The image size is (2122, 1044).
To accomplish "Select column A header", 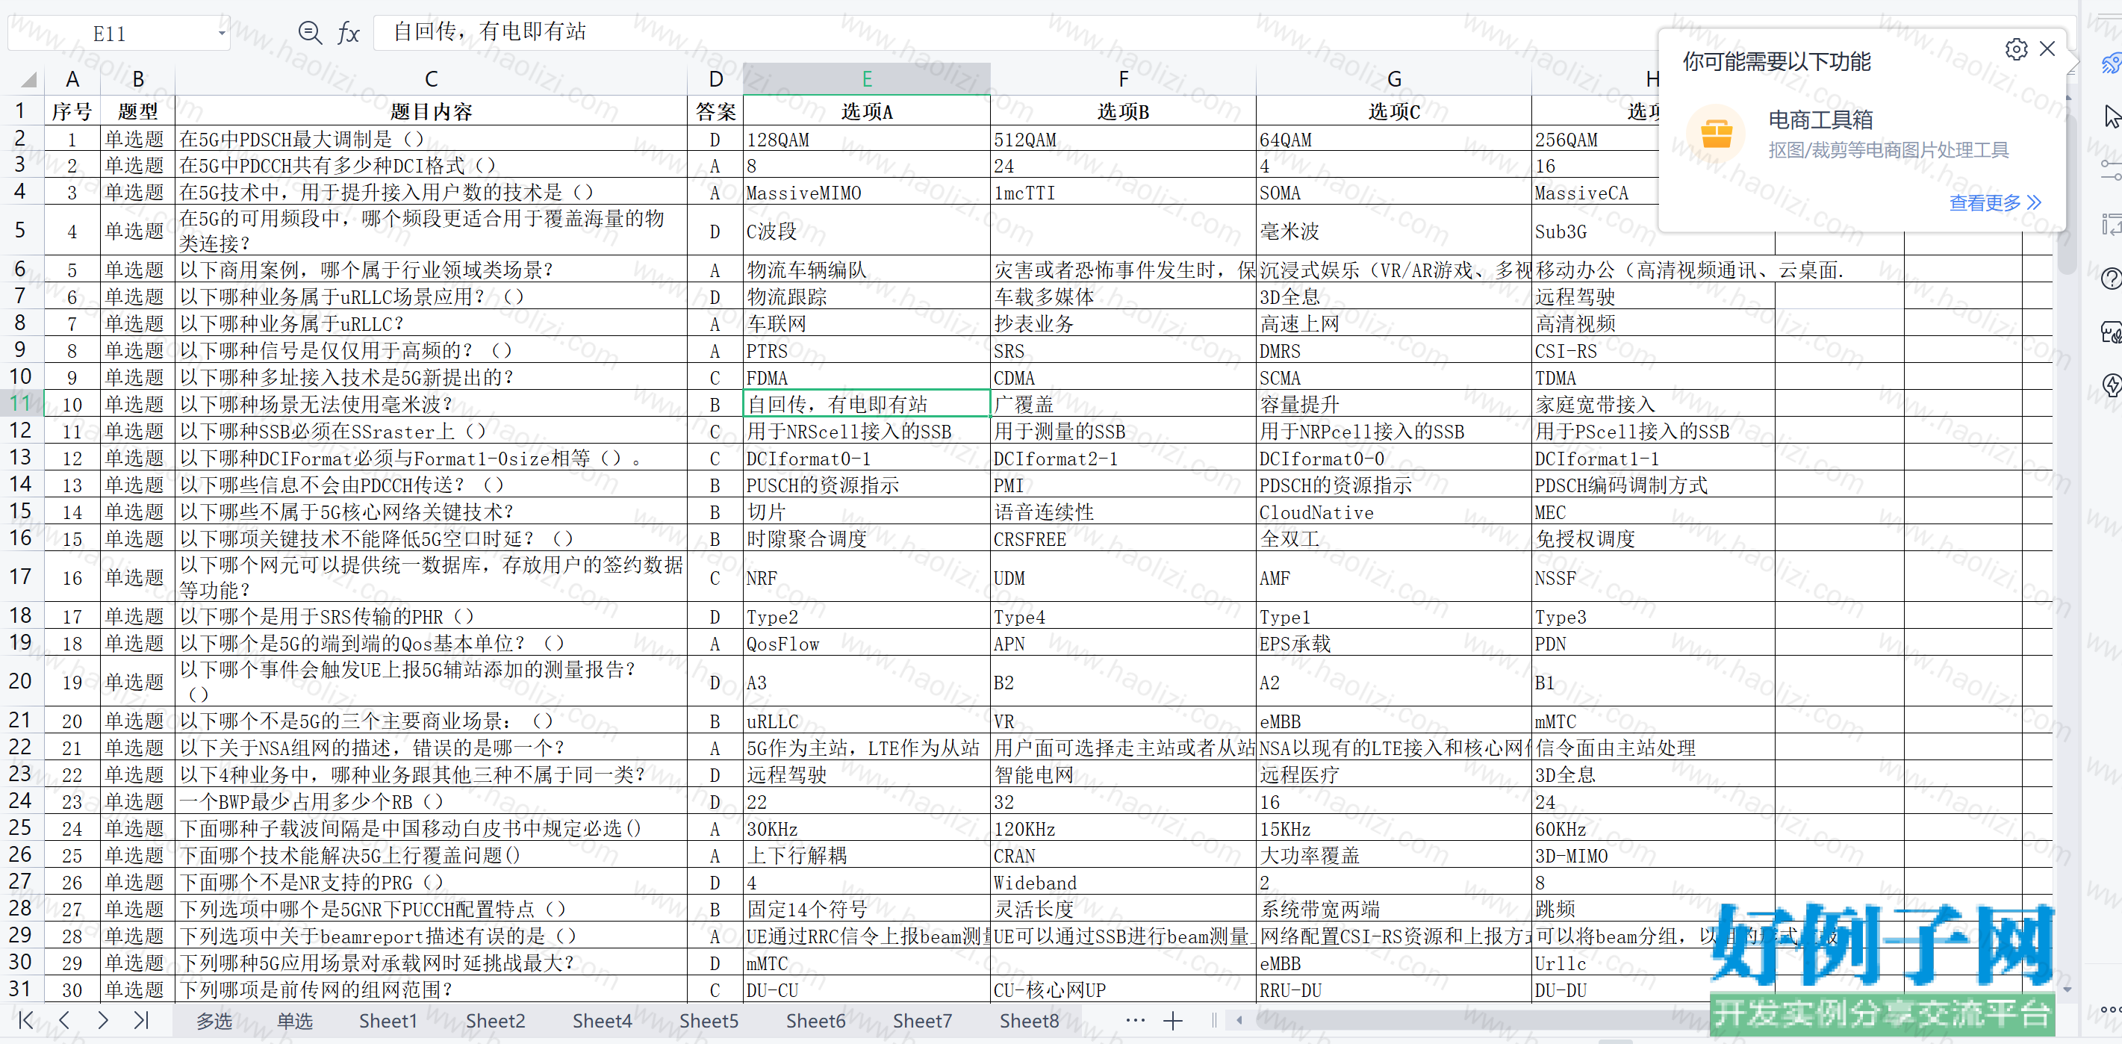I will (x=72, y=79).
